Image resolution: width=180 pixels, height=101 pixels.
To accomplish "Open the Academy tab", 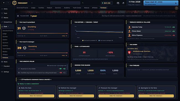I will (x=67, y=8).
